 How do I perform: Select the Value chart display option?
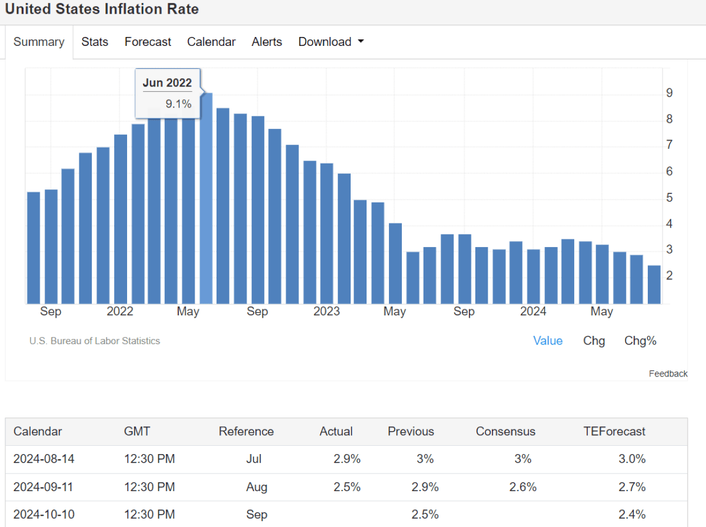pyautogui.click(x=548, y=341)
